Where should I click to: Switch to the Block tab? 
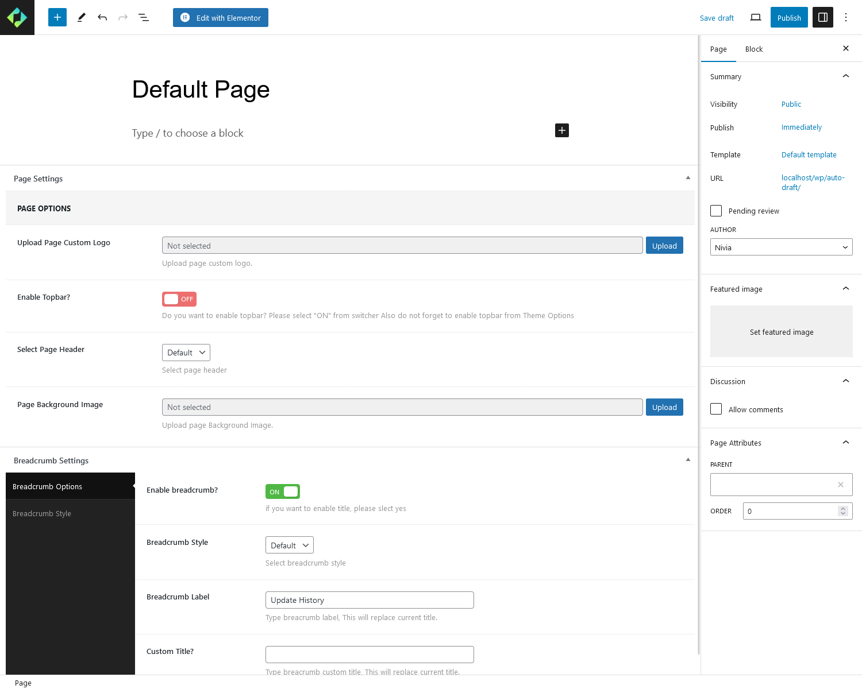[x=753, y=49]
